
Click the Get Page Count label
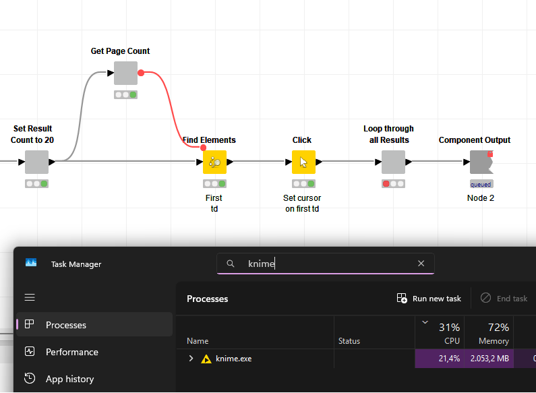click(120, 51)
